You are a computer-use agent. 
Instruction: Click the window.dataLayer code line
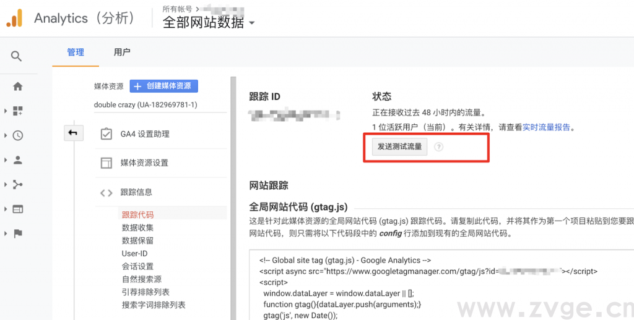tap(339, 293)
